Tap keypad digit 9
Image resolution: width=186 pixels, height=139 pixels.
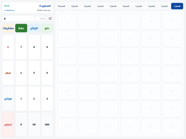[x=47, y=47]
